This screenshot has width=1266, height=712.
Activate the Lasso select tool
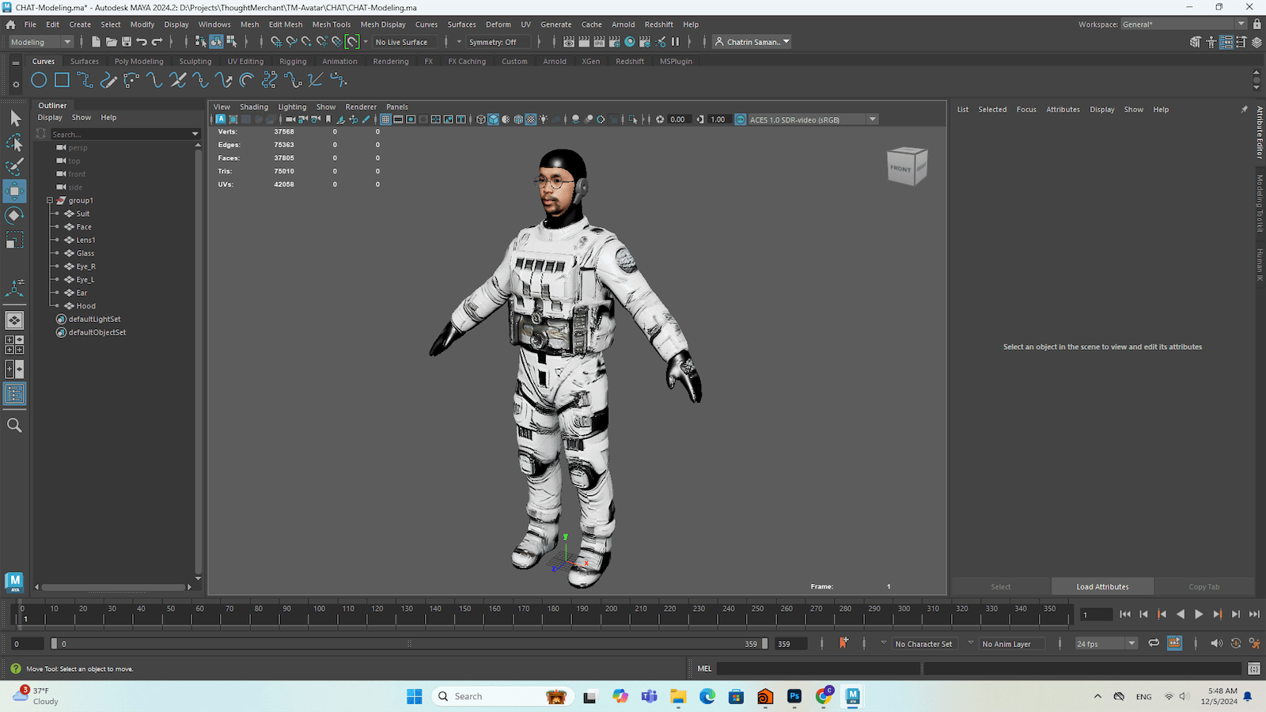[x=14, y=143]
